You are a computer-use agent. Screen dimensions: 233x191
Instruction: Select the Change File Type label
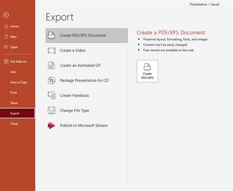click(x=75, y=110)
